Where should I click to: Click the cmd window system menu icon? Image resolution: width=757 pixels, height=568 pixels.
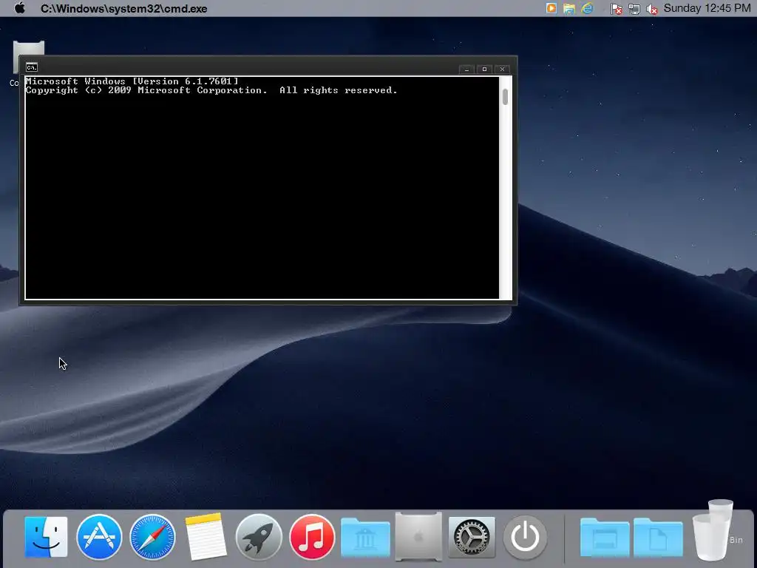tap(31, 67)
